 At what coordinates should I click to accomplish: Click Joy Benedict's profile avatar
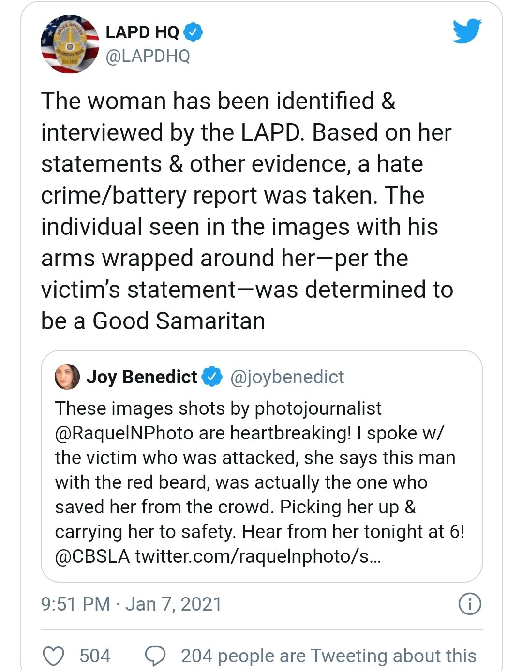(x=67, y=377)
